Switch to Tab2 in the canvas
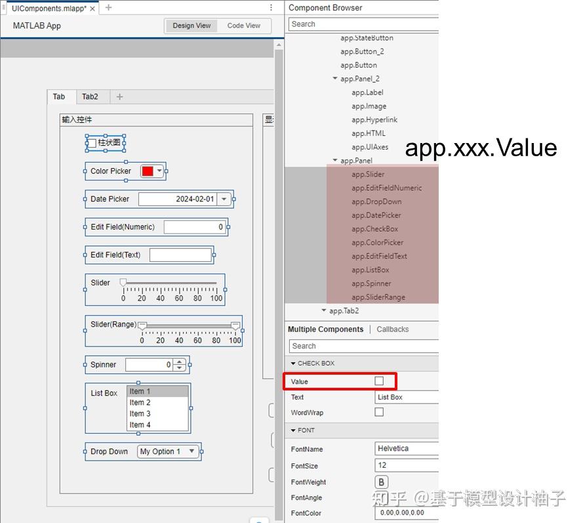Screen dimensions: 581x523 [x=92, y=96]
